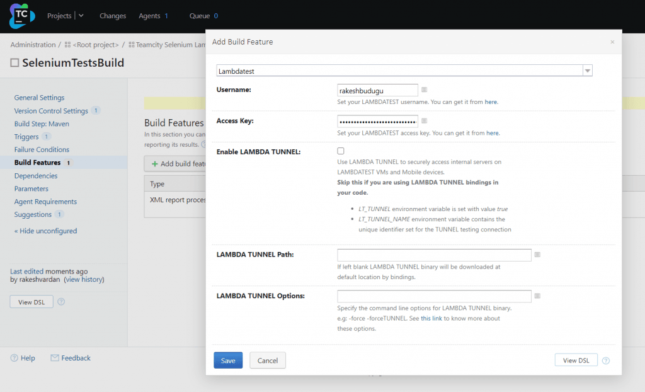Image resolution: width=645 pixels, height=392 pixels.
Task: Click parameter icon next to Access Key field
Action: pyautogui.click(x=424, y=121)
